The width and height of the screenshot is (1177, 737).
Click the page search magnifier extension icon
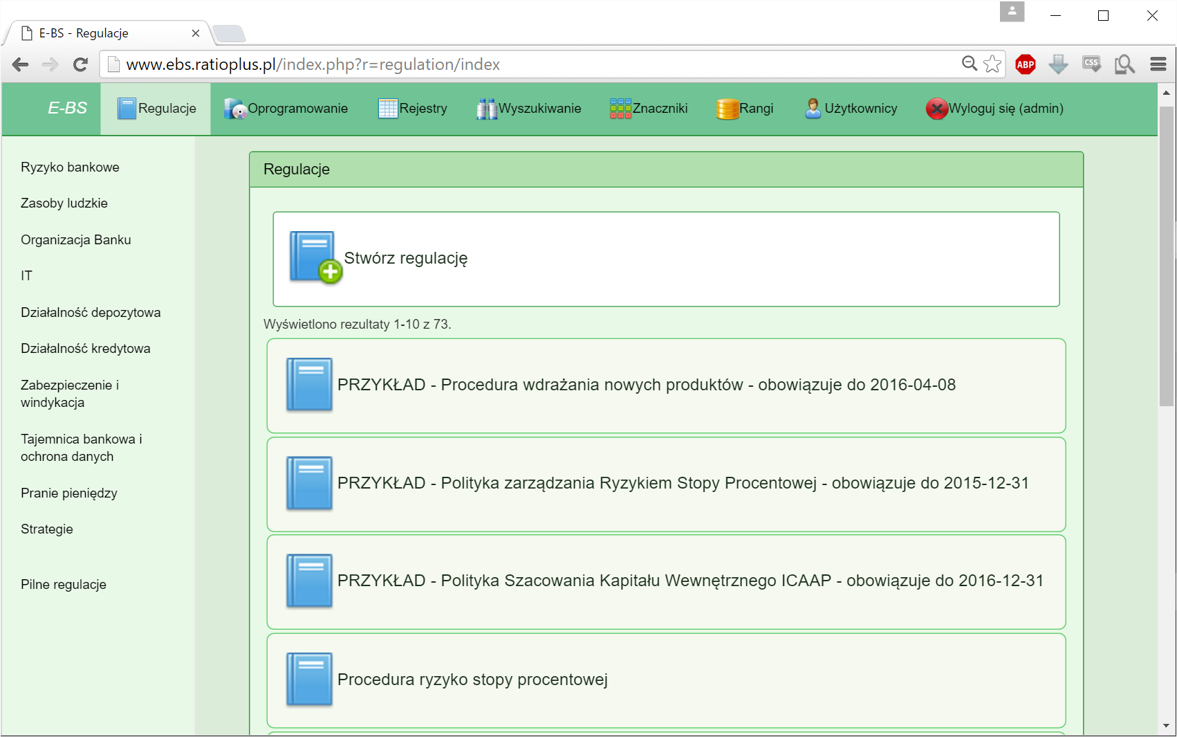tap(1125, 64)
